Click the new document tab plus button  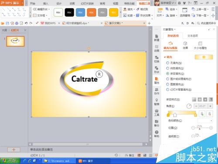149,23
